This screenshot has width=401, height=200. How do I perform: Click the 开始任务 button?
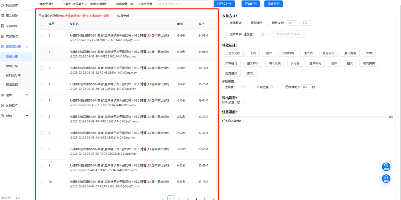251,4
